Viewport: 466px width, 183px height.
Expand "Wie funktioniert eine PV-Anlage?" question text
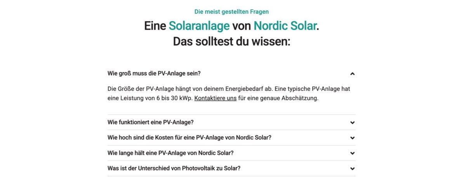coord(150,122)
